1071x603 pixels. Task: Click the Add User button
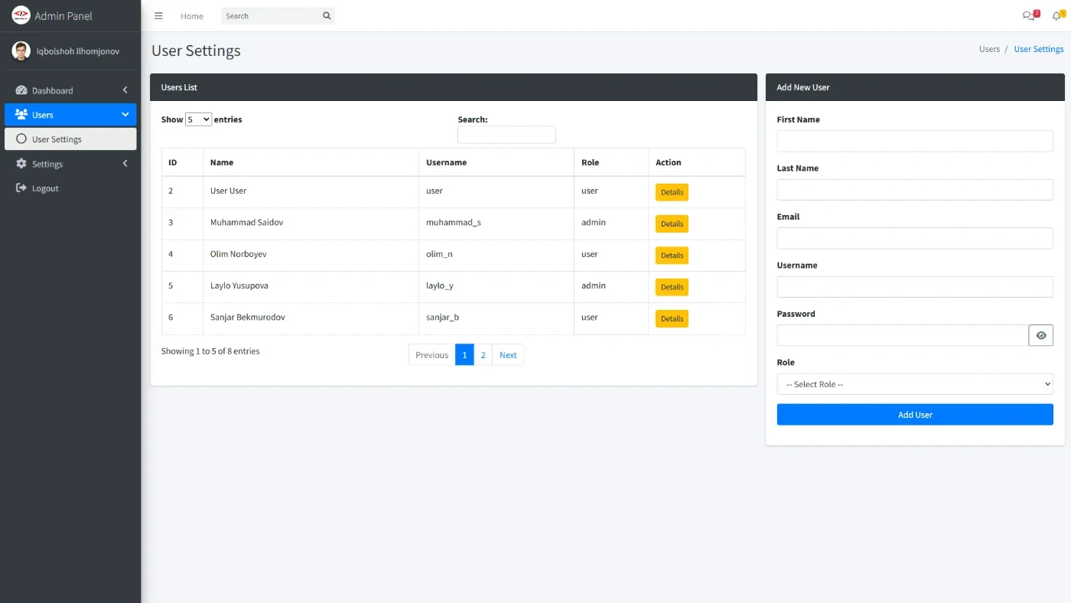point(915,415)
